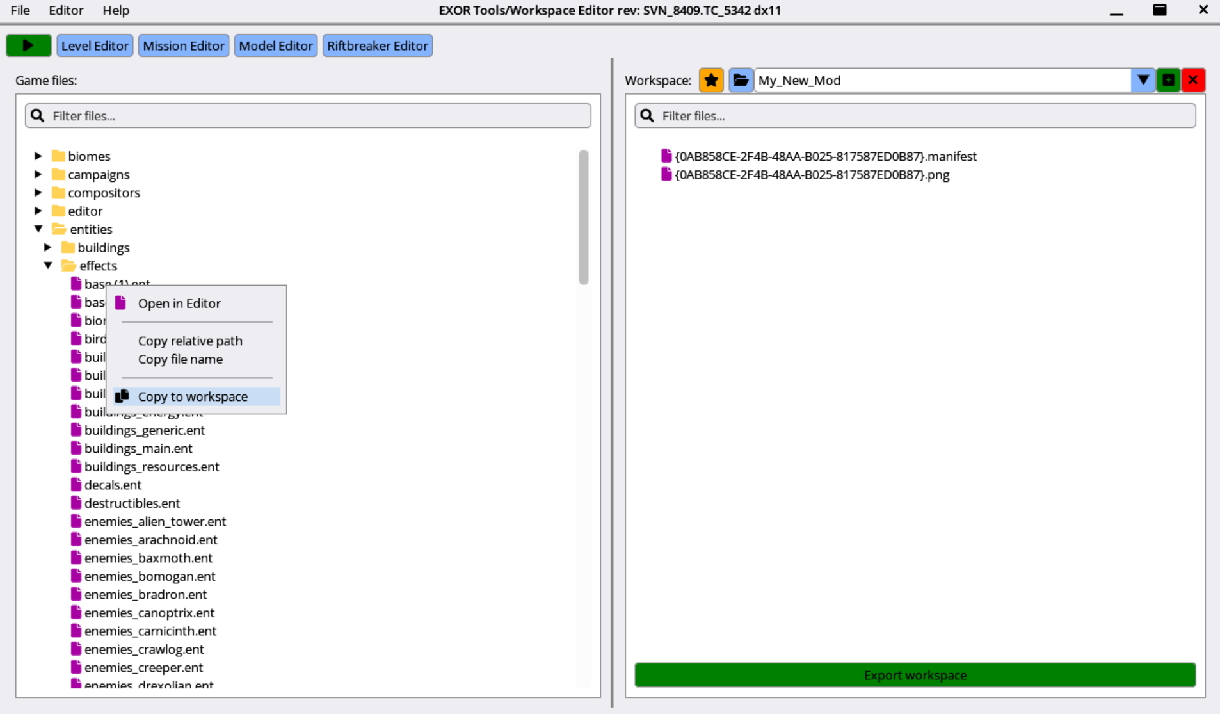Click the file icon beside Open in Editor

[x=120, y=303]
